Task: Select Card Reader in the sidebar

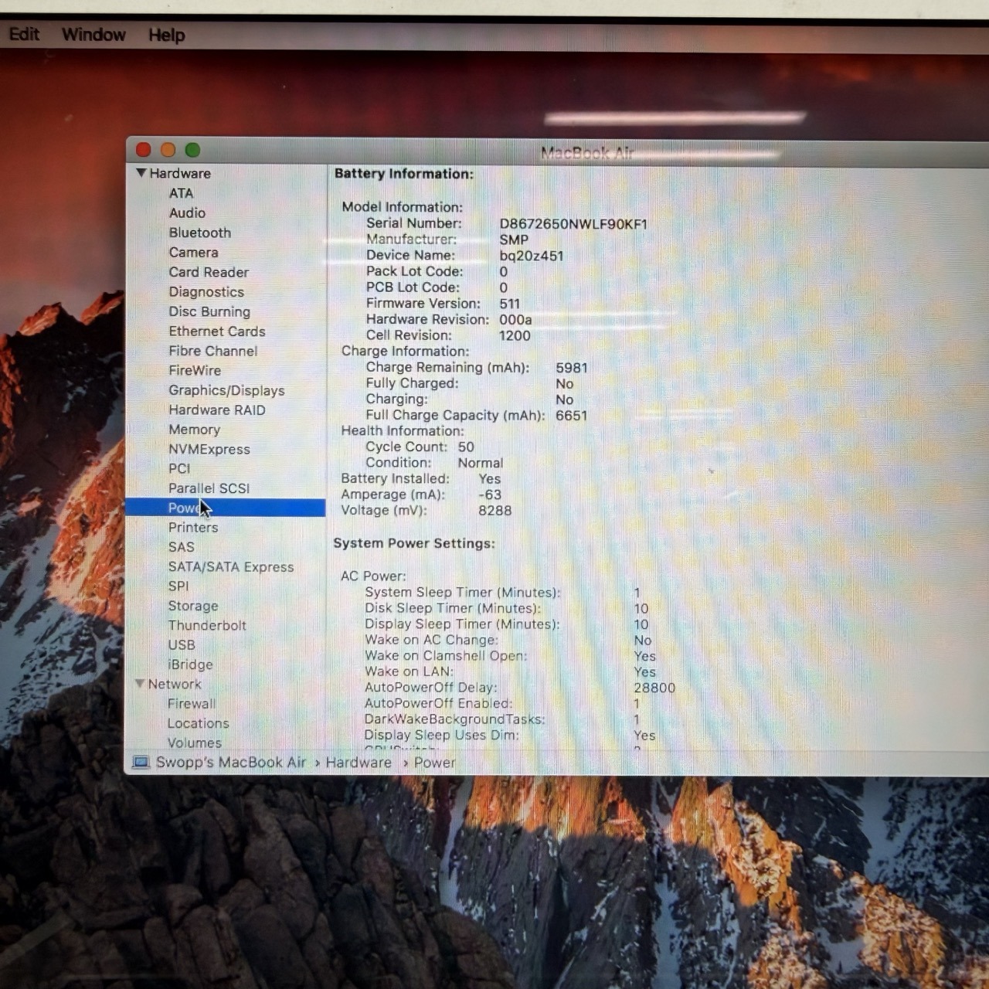Action: coord(209,272)
